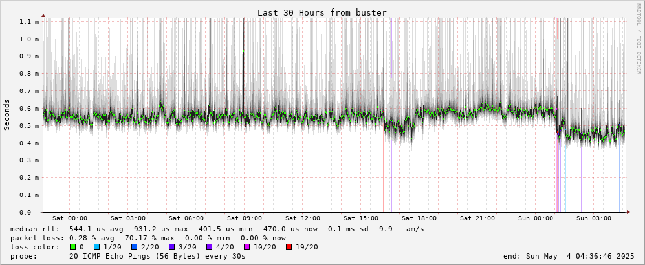Screen dimensions: 645x265
Task: Click the '0.5 m' y-axis value
Action: [30, 126]
